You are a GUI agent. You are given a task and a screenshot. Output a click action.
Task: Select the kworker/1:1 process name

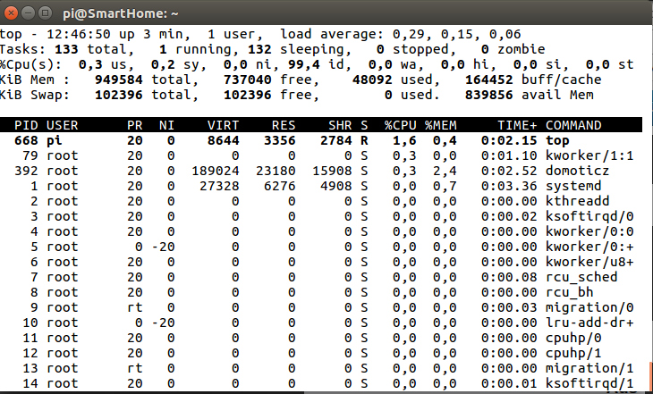coord(589,155)
